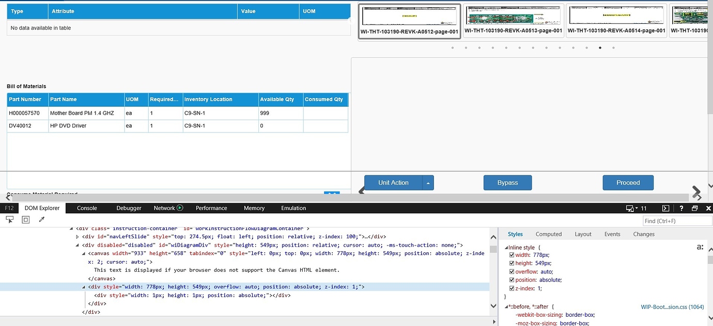Expand the navLeftSlide div node

[x=78, y=237]
